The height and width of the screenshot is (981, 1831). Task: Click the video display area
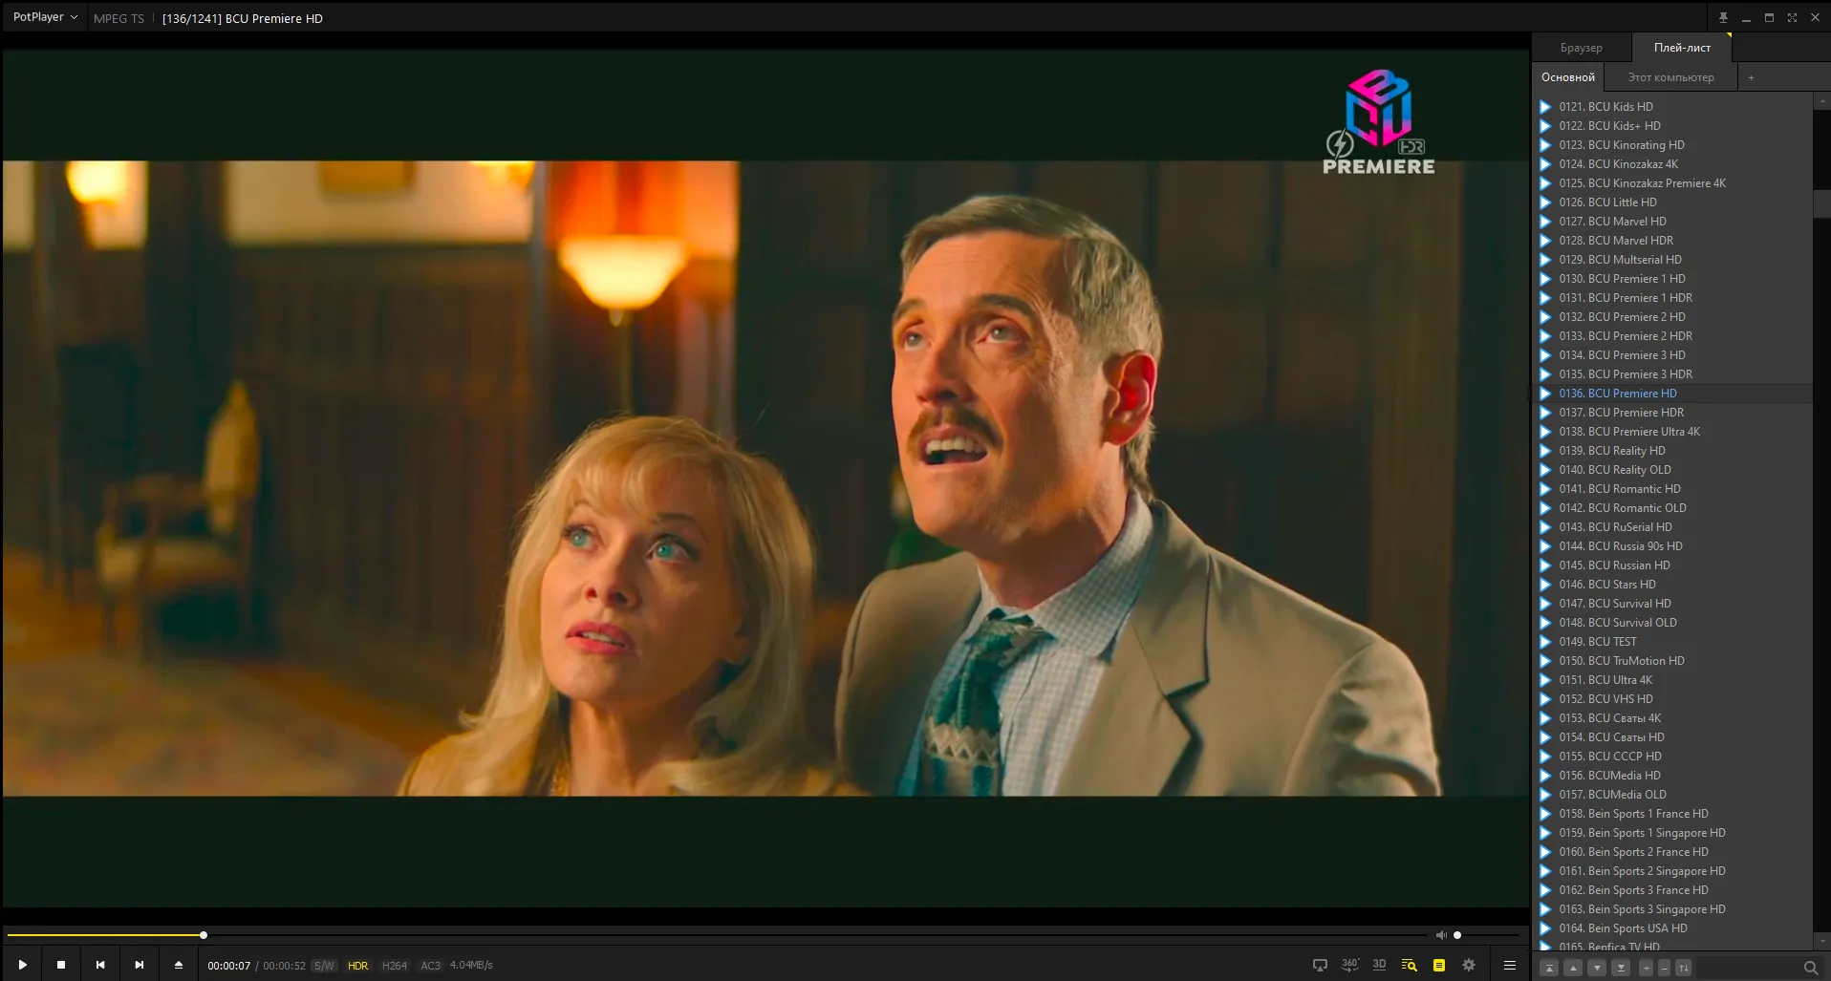(x=765, y=478)
